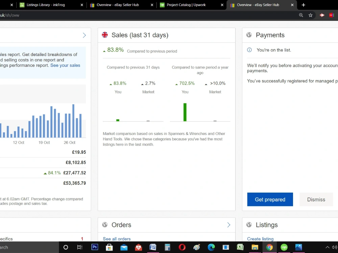Screen dimensions: 338x253
Task: Launch Photoshop from the taskbar
Action: (x=95, y=247)
